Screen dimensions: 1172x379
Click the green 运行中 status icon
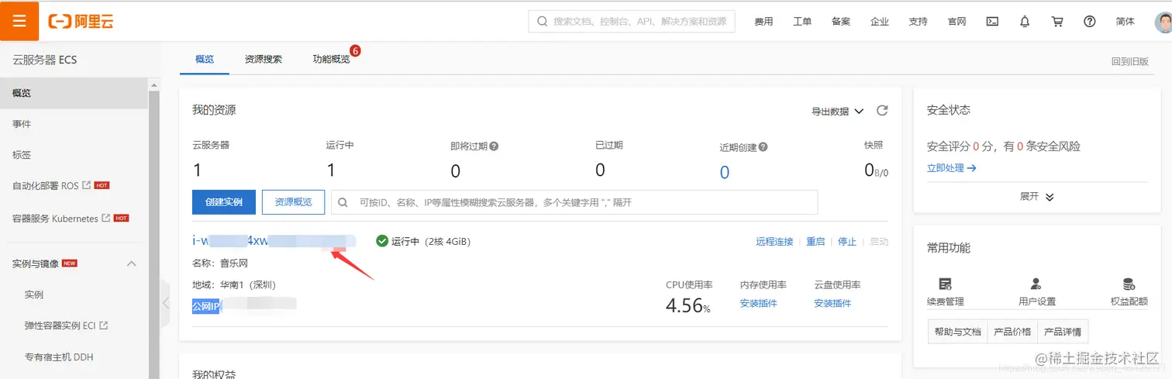click(x=381, y=241)
